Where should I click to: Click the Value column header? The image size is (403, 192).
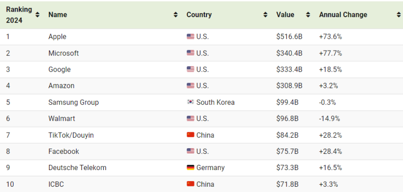tap(285, 15)
